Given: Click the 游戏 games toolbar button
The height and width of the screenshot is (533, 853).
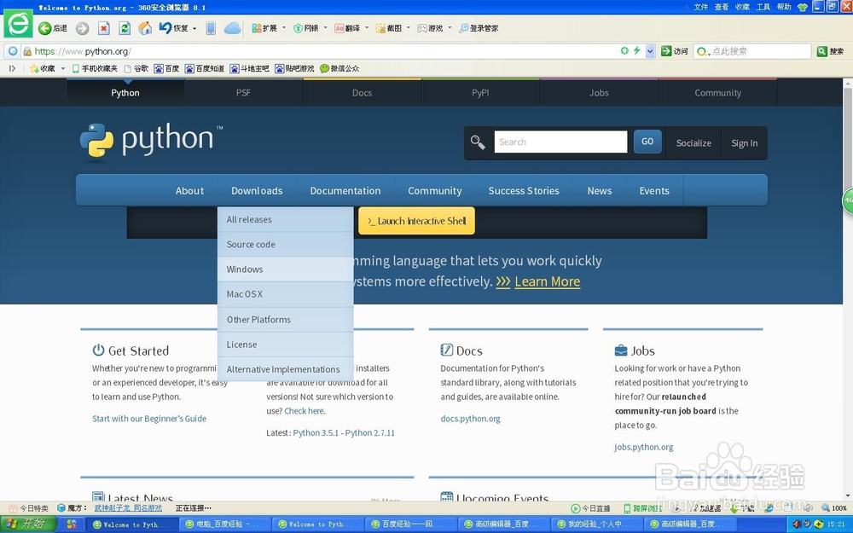Looking at the screenshot, I should 430,28.
